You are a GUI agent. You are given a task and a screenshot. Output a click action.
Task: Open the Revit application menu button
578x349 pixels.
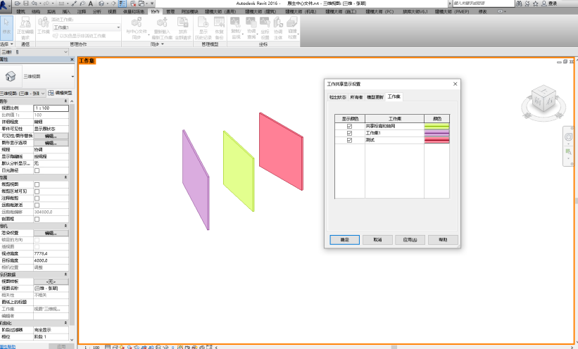tap(5, 5)
